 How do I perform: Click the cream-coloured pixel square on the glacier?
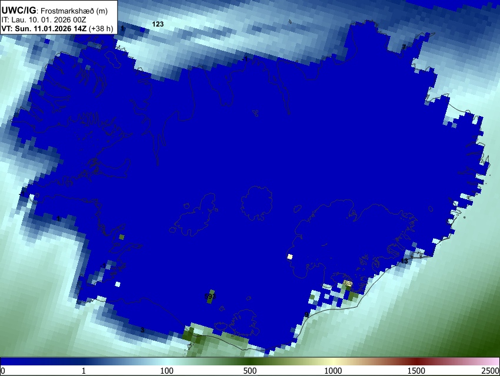click(290, 256)
